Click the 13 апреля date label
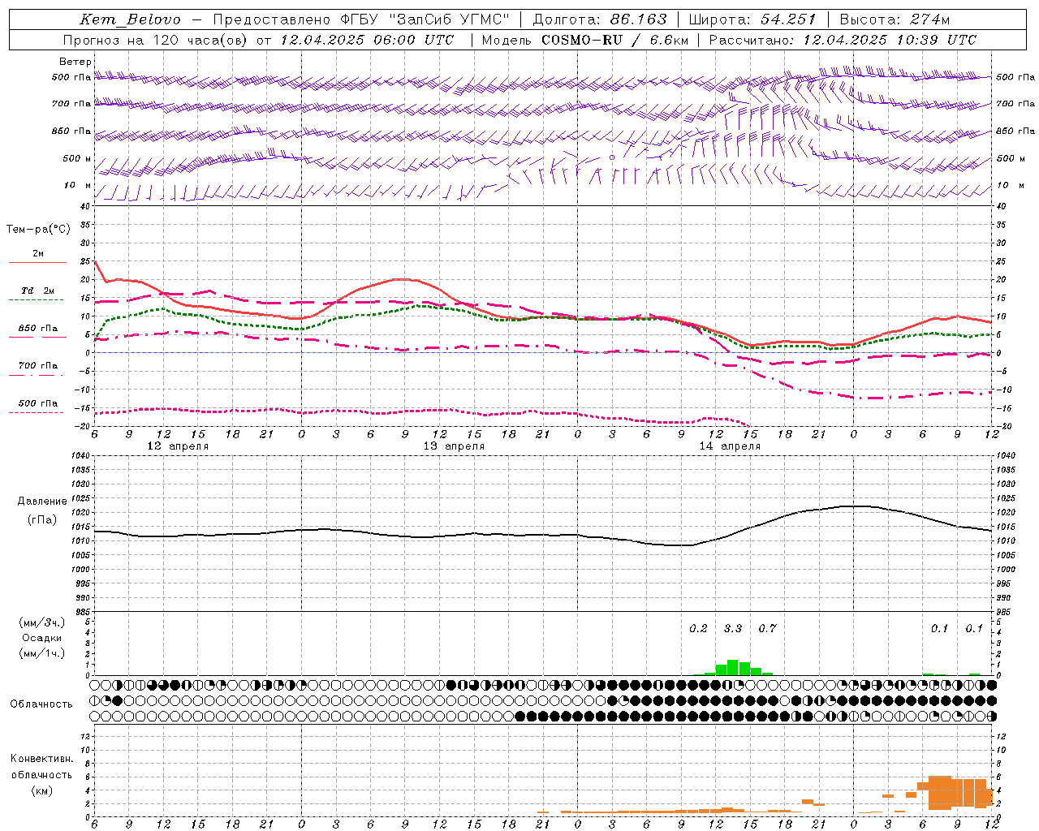The width and height of the screenshot is (1039, 831). pos(454,446)
